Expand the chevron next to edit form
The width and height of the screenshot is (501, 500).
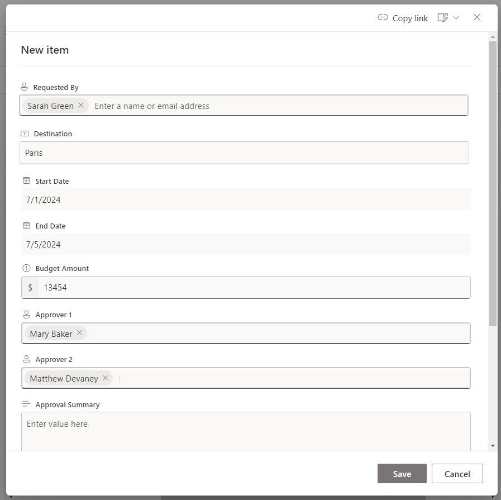[x=456, y=17]
